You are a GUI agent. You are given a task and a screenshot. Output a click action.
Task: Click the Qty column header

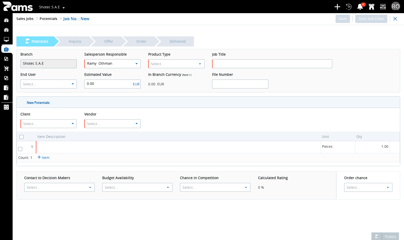click(x=359, y=137)
